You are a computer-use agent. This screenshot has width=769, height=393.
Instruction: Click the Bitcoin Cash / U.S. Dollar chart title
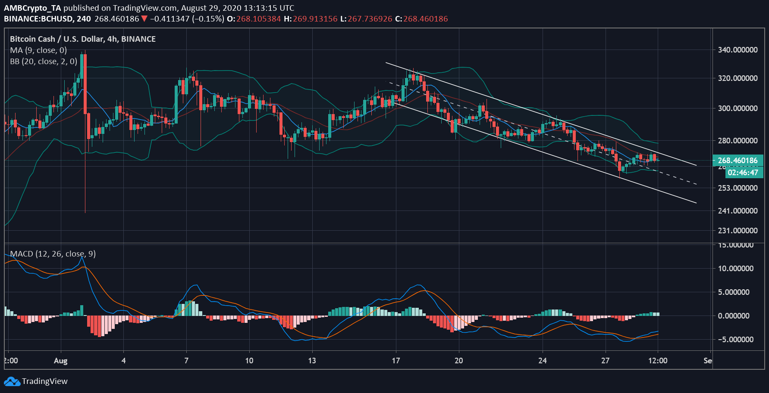83,39
